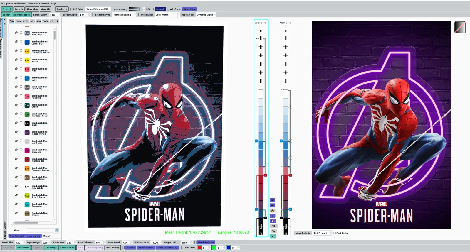
Task: Click the TD button by sliders
Action: pos(273,226)
